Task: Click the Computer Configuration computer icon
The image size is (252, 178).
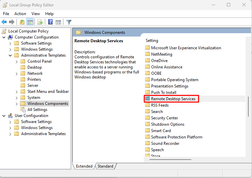Action: [x=10, y=37]
